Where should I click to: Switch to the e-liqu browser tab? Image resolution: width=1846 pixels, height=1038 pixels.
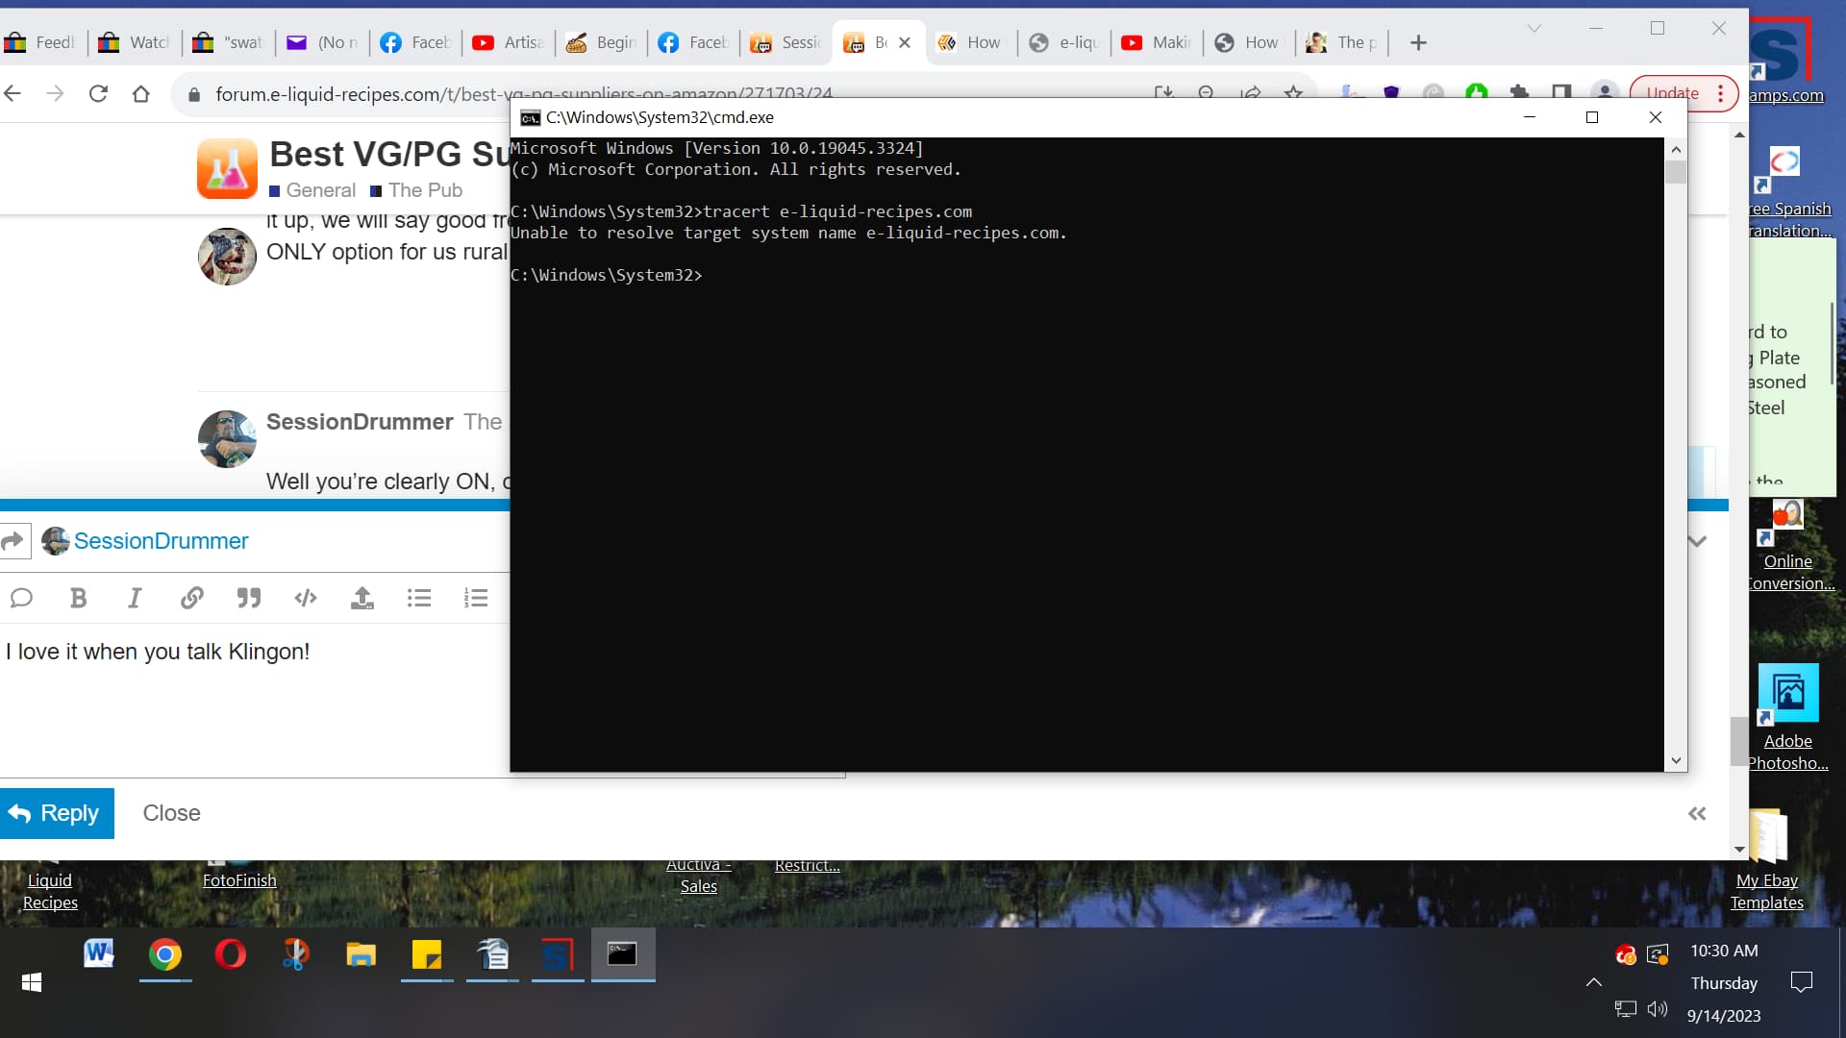(x=1065, y=42)
